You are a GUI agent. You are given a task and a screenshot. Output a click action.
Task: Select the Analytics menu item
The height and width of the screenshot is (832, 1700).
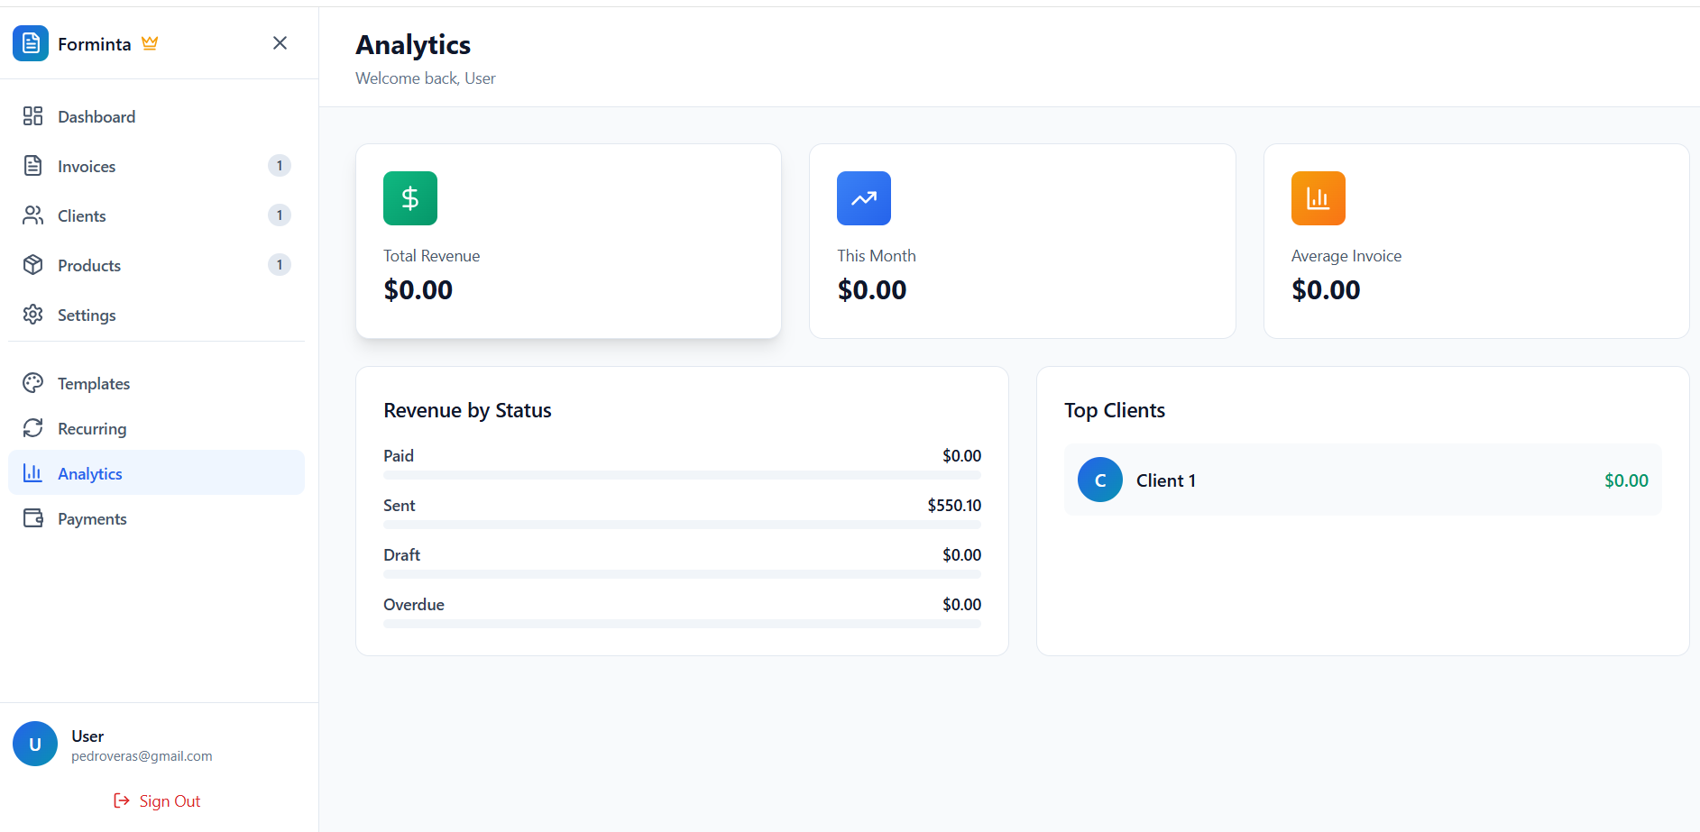click(x=157, y=473)
